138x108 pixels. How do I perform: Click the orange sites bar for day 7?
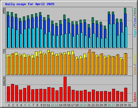[x=33, y=66]
